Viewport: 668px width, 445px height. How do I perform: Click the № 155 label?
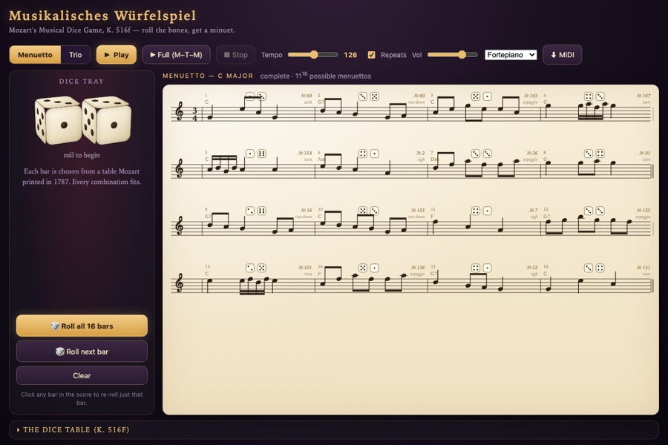coord(417,210)
